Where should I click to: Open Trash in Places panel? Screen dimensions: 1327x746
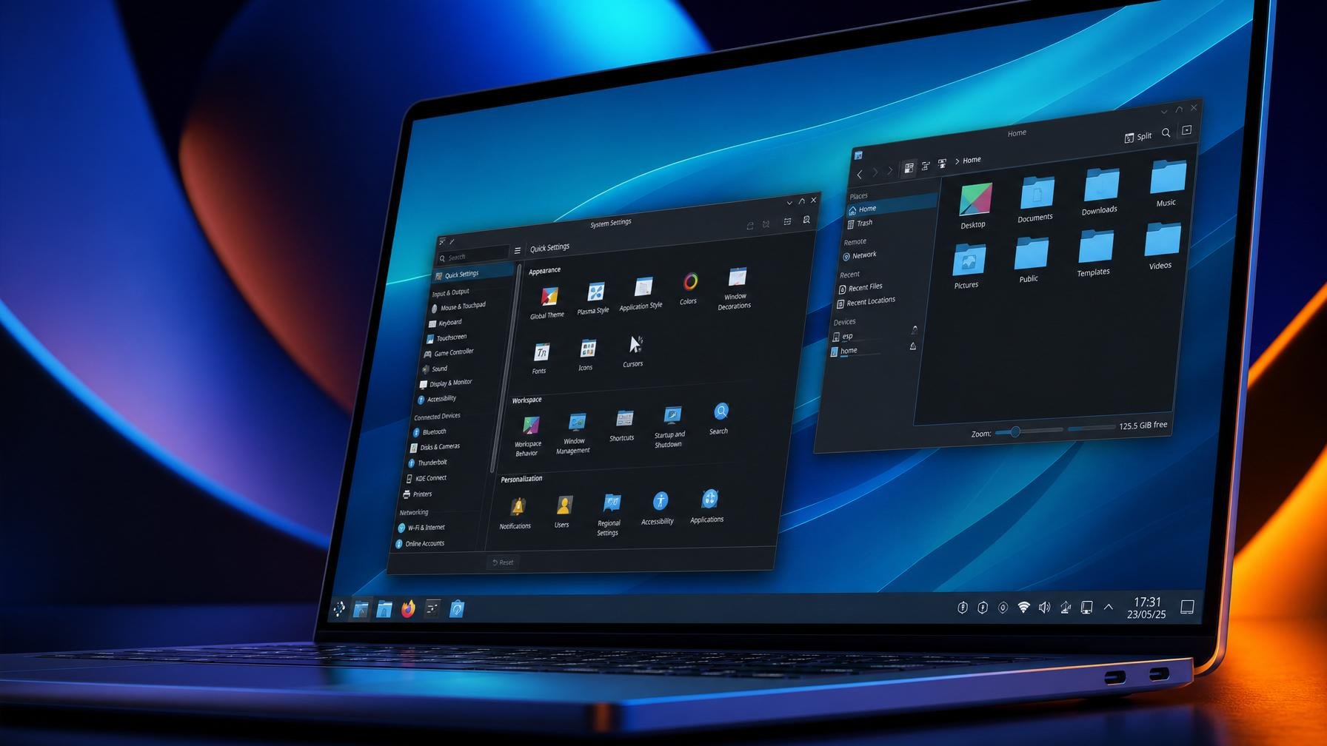[x=859, y=223]
